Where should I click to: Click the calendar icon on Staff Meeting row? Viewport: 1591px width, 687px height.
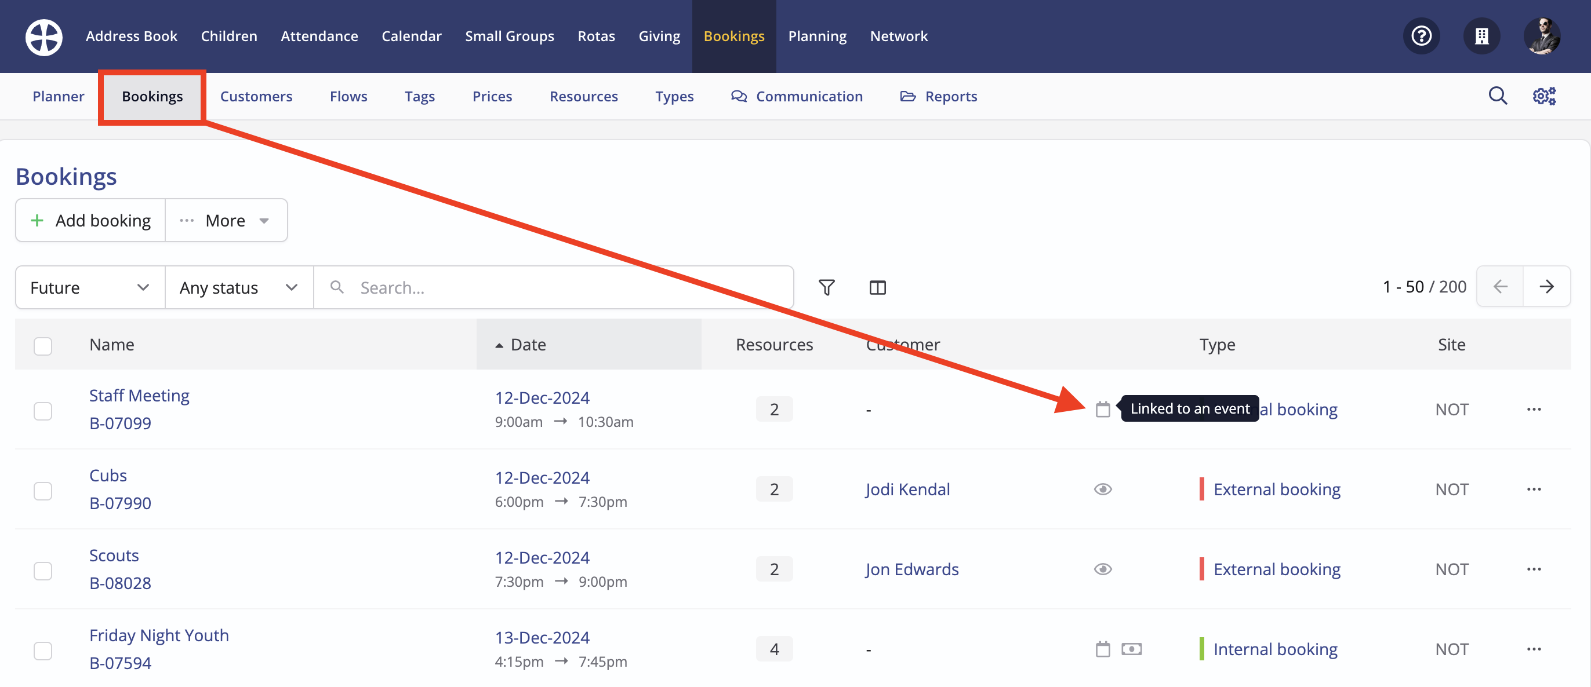coord(1102,409)
